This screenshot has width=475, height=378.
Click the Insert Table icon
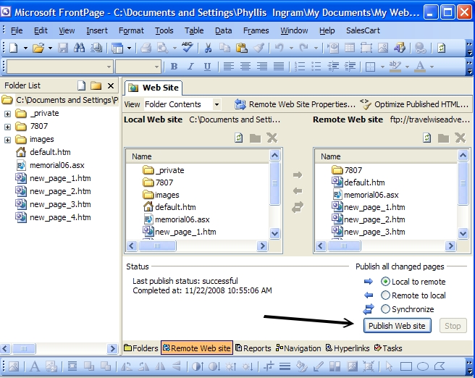pyautogui.click(x=350, y=48)
